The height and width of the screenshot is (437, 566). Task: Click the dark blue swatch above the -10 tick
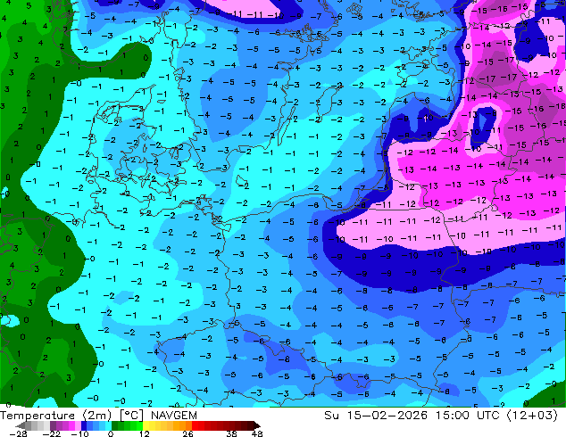(x=84, y=425)
